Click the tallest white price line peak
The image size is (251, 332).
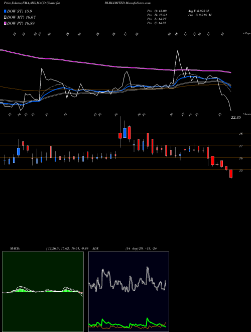pos(178,51)
